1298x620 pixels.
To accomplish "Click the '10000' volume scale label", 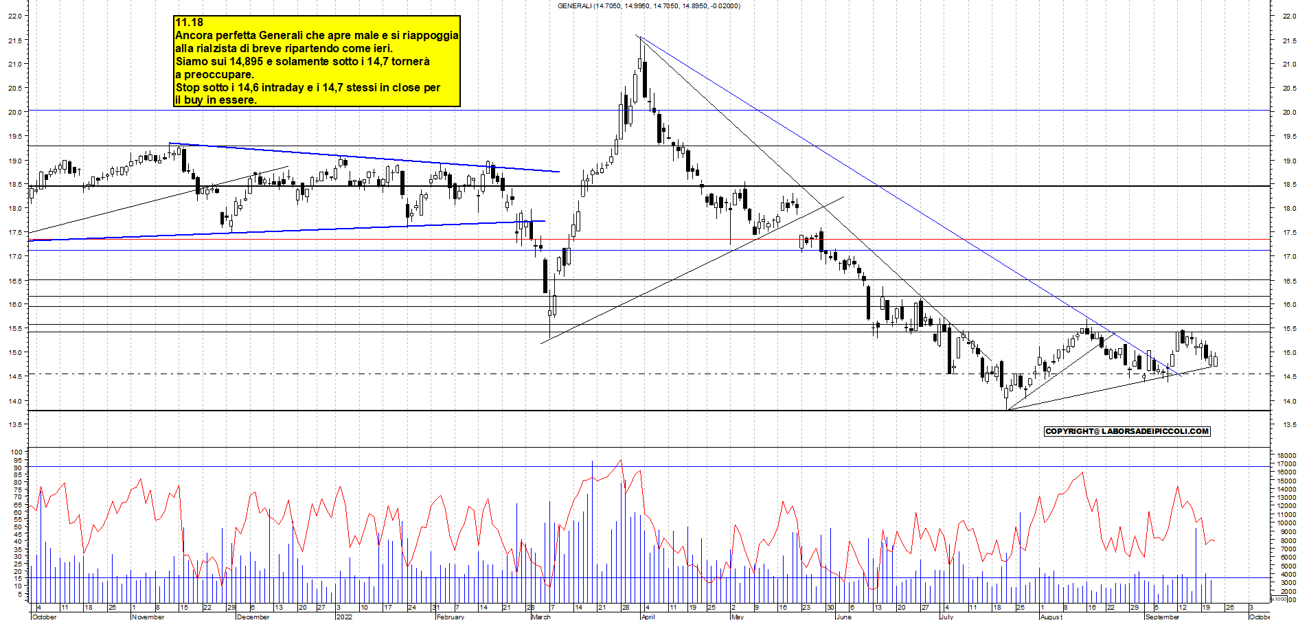I will (1286, 523).
